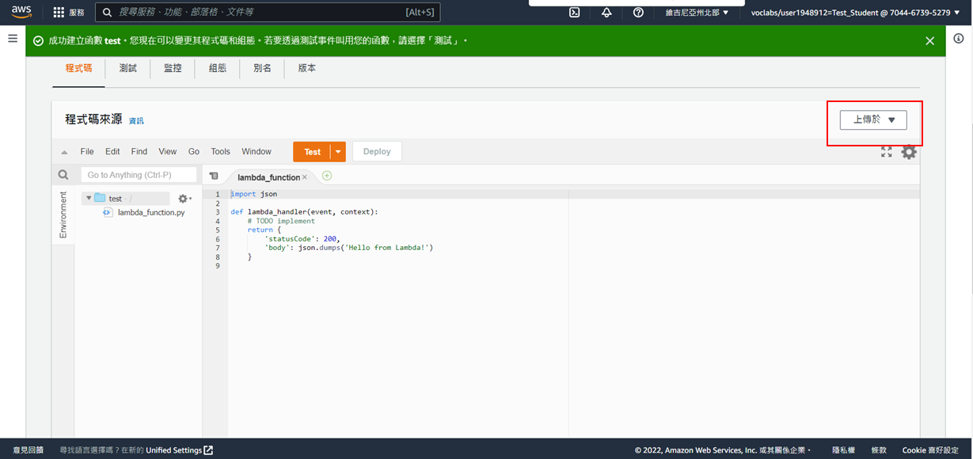The width and height of the screenshot is (973, 459).
Task: Open the Tools menu in the editor
Action: [221, 152]
